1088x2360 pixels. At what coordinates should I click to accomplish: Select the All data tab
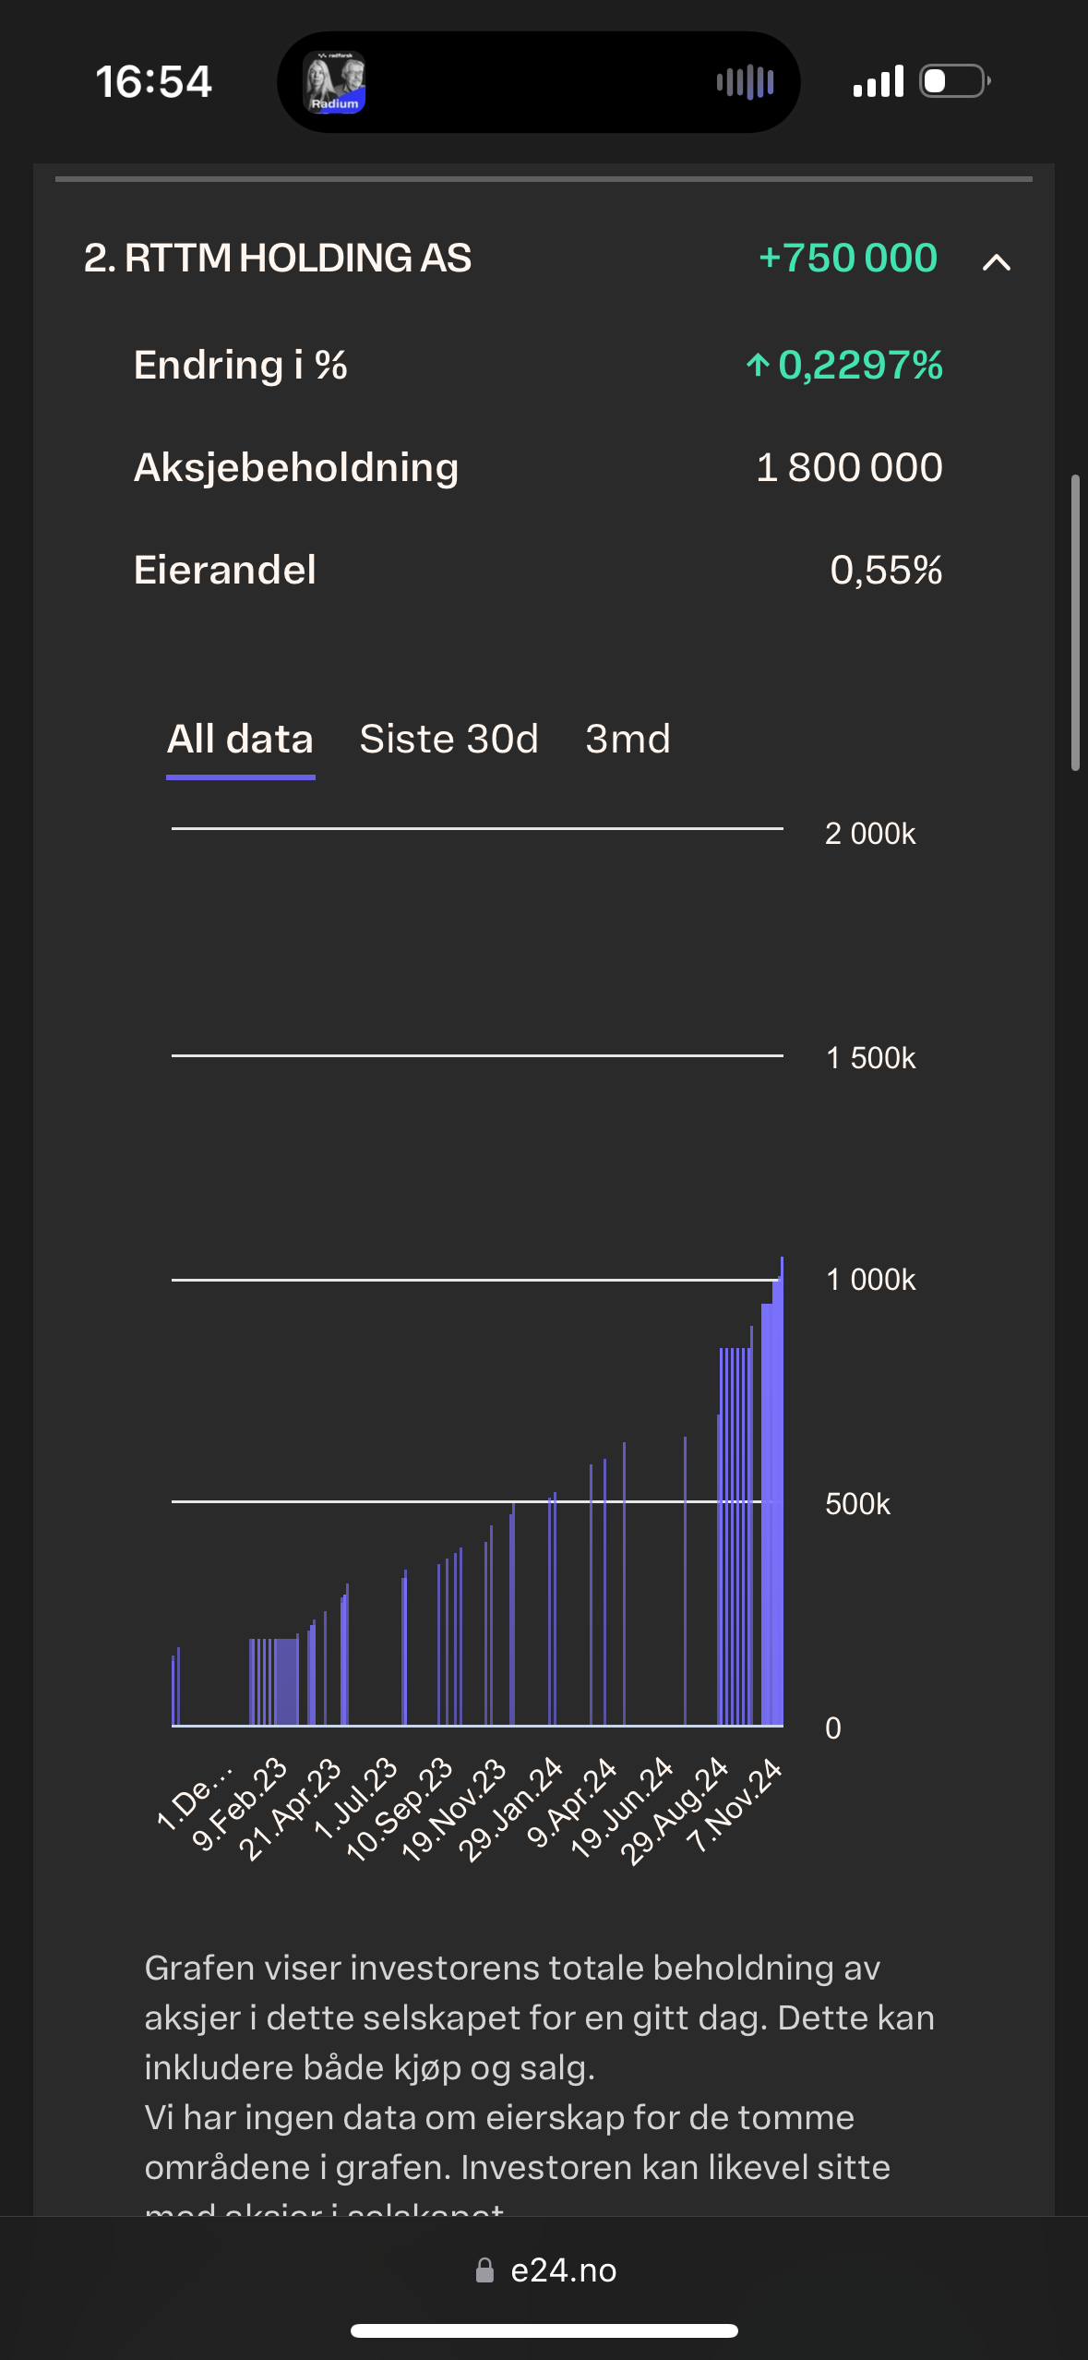coord(240,740)
